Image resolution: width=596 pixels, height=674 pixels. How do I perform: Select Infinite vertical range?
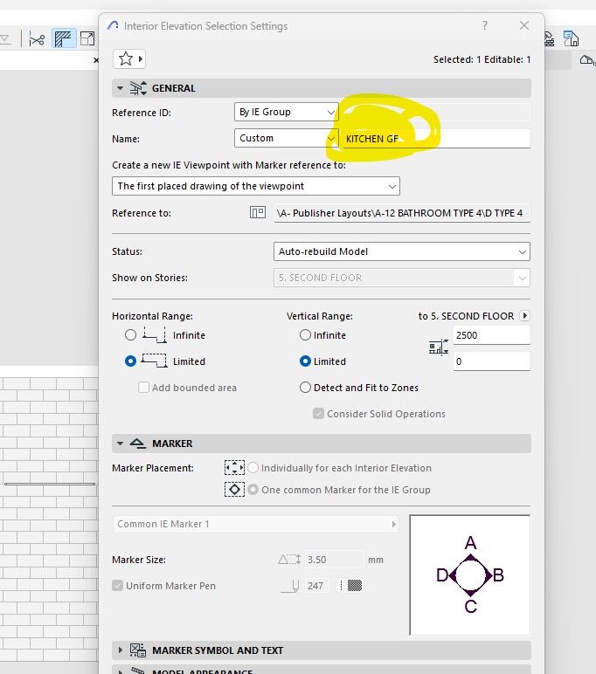305,335
